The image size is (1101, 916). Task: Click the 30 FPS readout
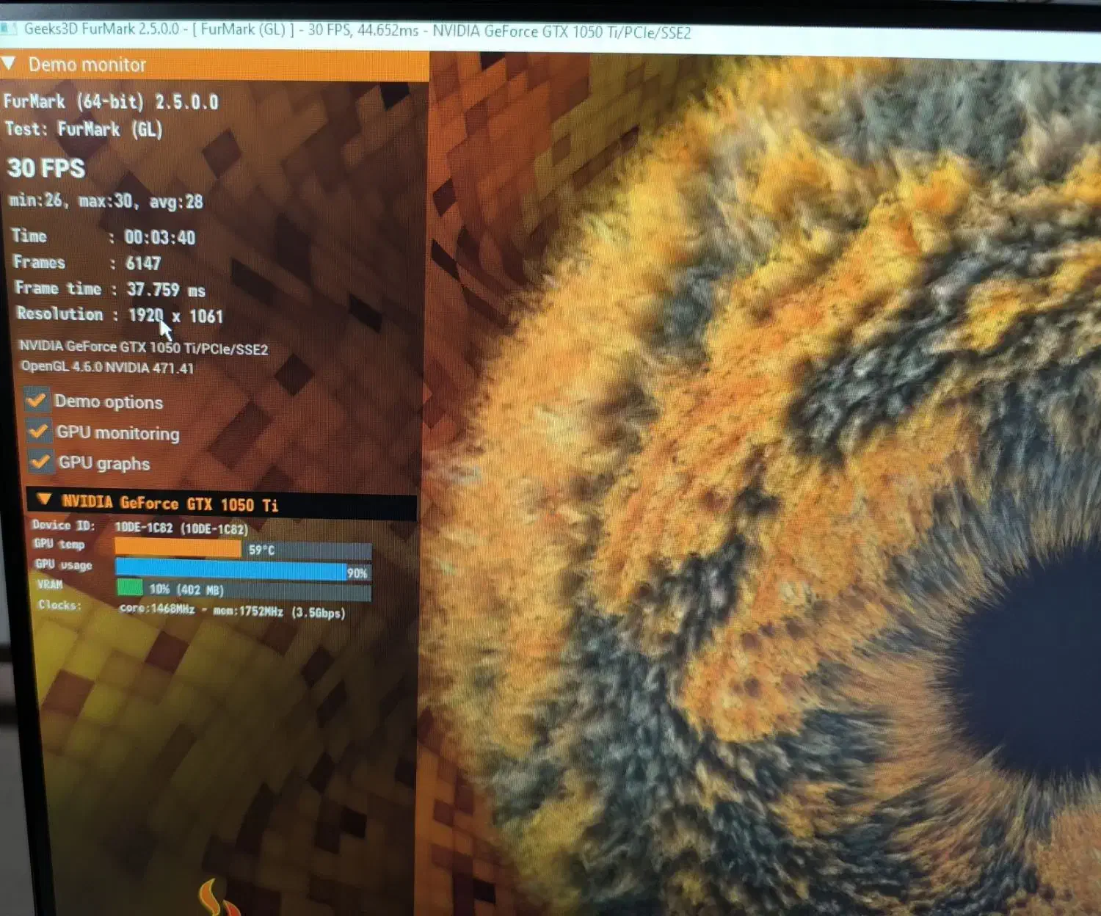pos(46,168)
